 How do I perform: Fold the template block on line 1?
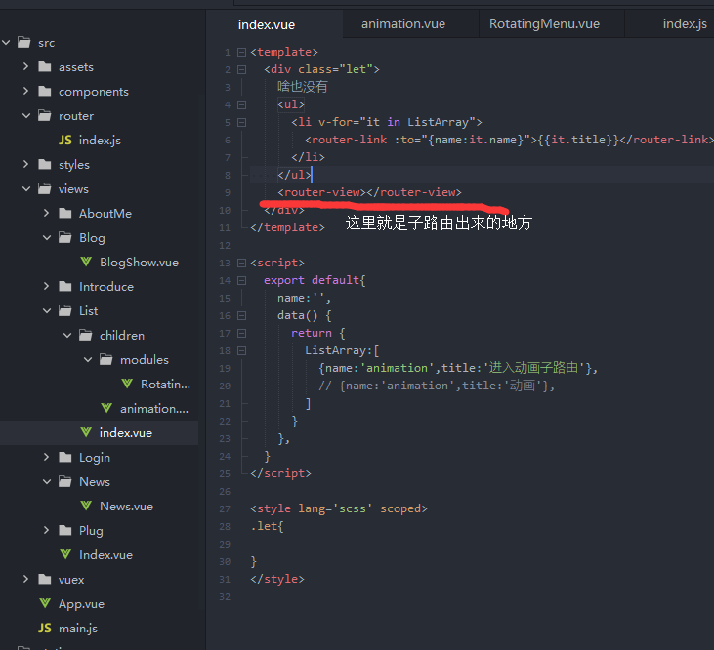click(x=242, y=53)
